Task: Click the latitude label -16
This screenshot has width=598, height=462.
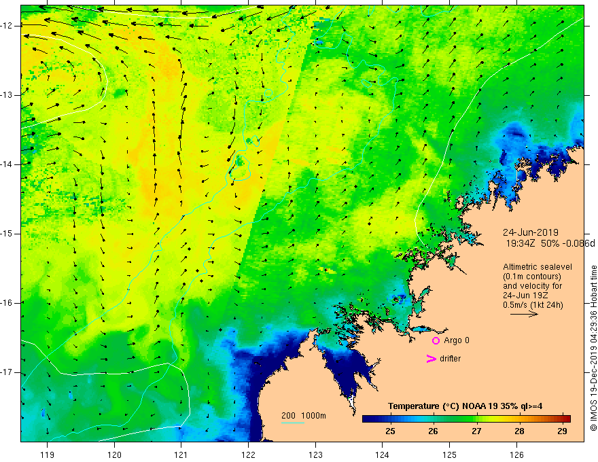Action: coord(7,303)
